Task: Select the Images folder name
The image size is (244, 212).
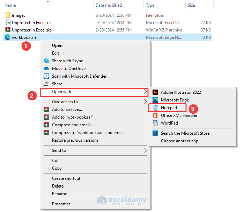Action: 19,15
